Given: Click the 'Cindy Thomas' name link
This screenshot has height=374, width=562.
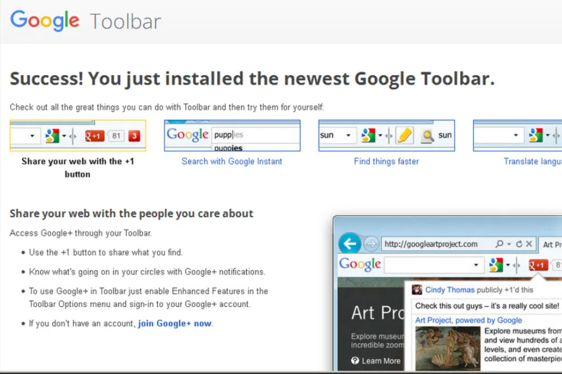Looking at the screenshot, I should [442, 290].
